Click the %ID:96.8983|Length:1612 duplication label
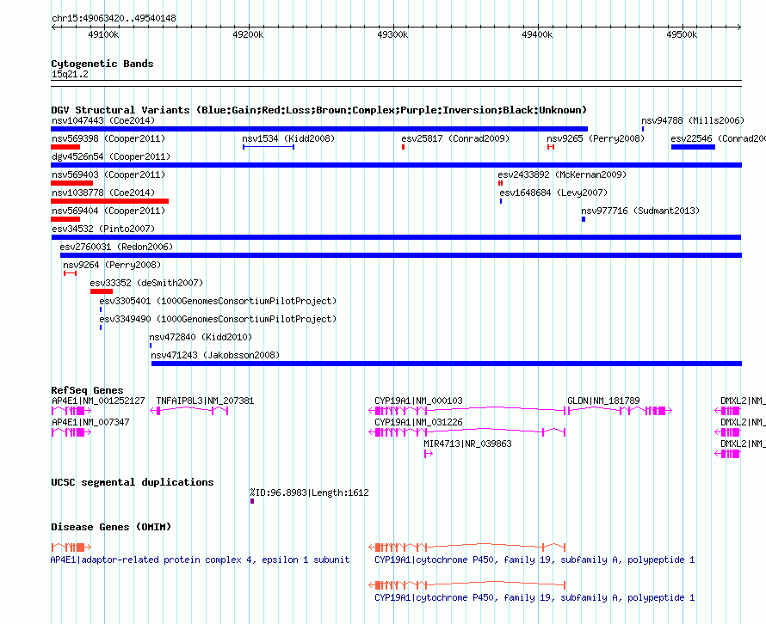766x624 pixels. pos(309,492)
